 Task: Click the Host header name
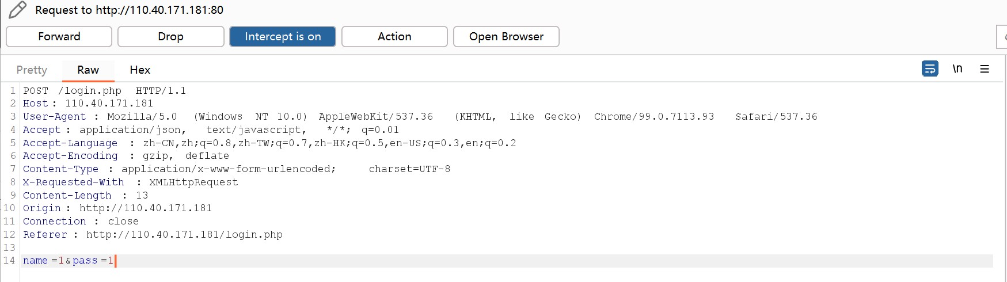(x=35, y=104)
